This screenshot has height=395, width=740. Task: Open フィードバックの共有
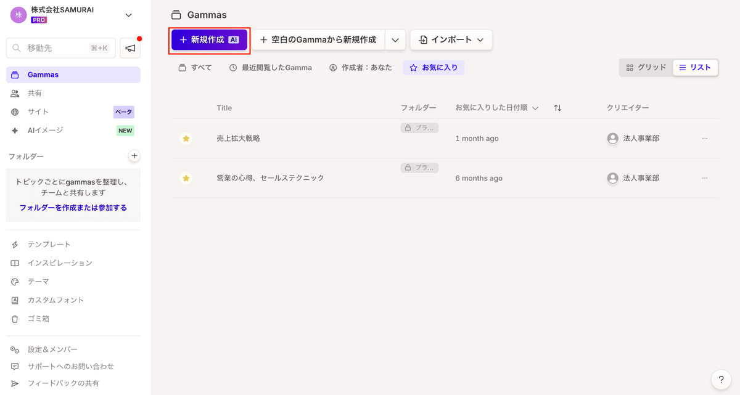(73, 383)
